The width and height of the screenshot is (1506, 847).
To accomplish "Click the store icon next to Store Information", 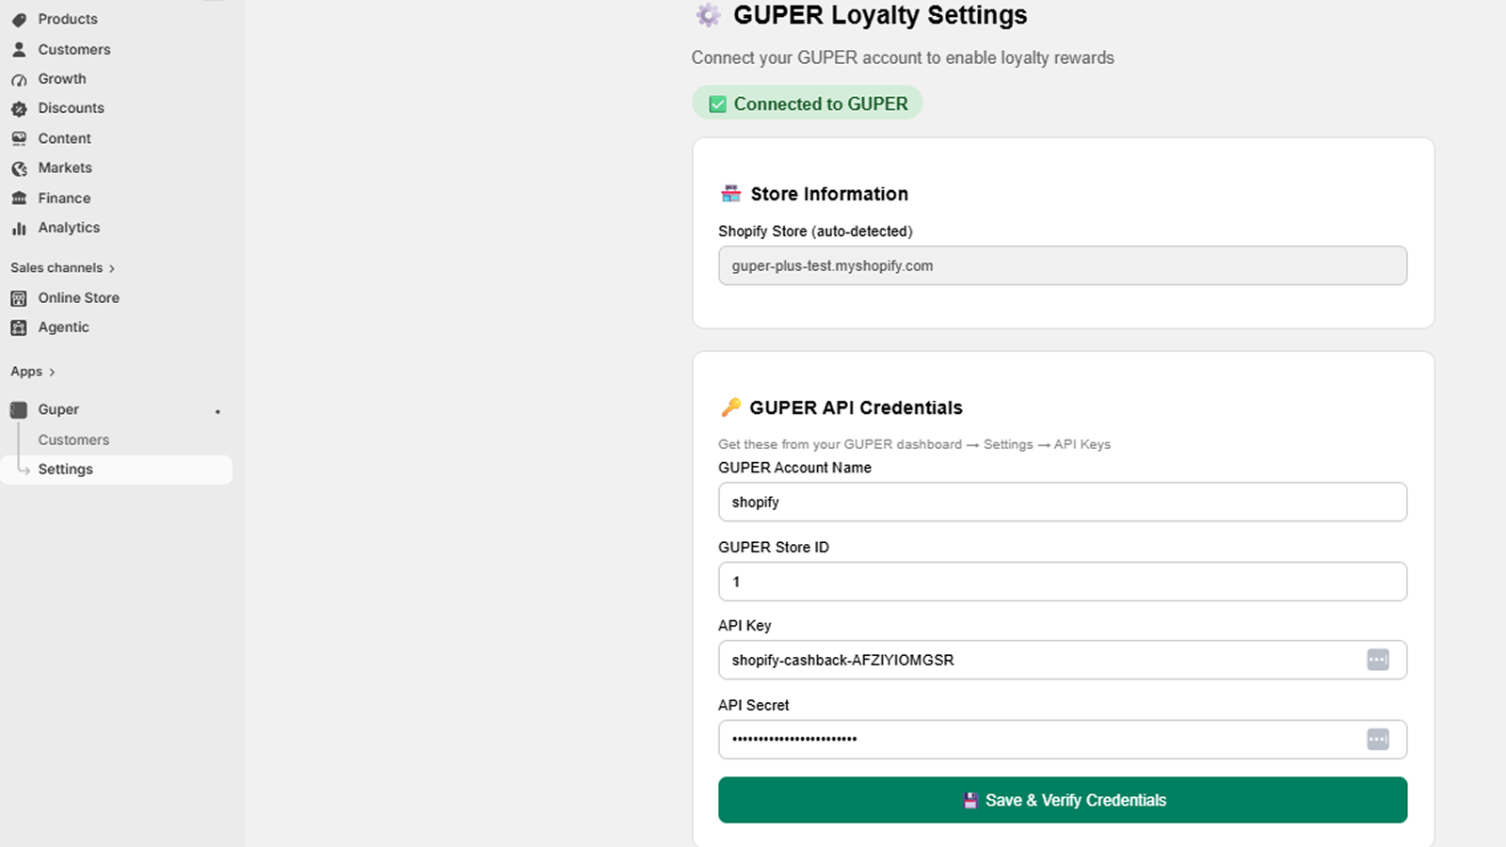I will pyautogui.click(x=730, y=194).
